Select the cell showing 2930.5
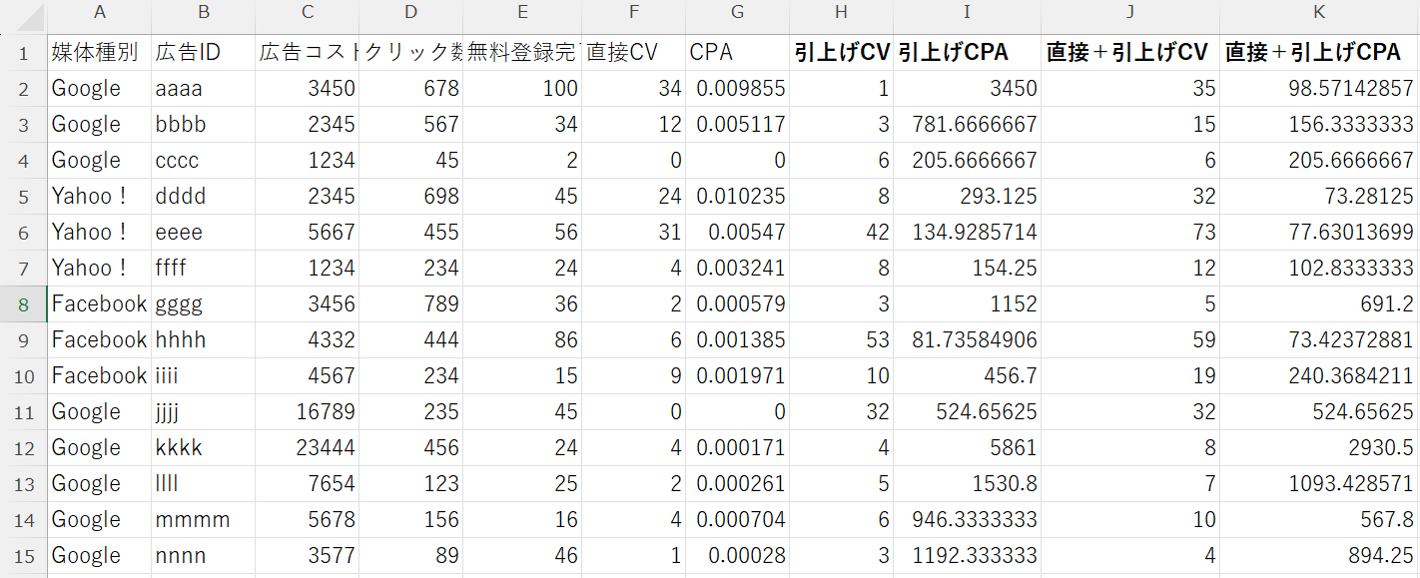 click(x=1318, y=447)
